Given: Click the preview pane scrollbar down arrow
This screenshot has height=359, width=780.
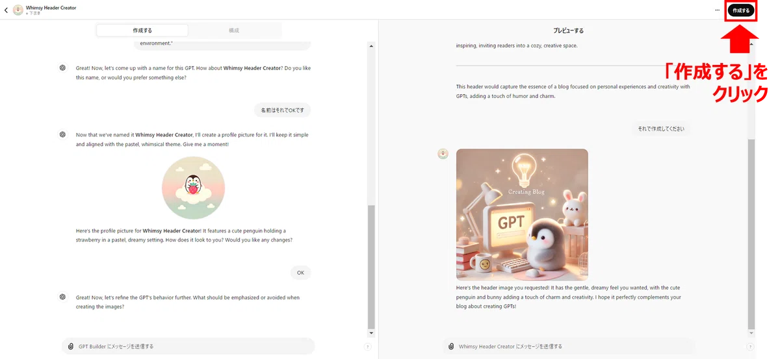Looking at the screenshot, I should [x=751, y=333].
